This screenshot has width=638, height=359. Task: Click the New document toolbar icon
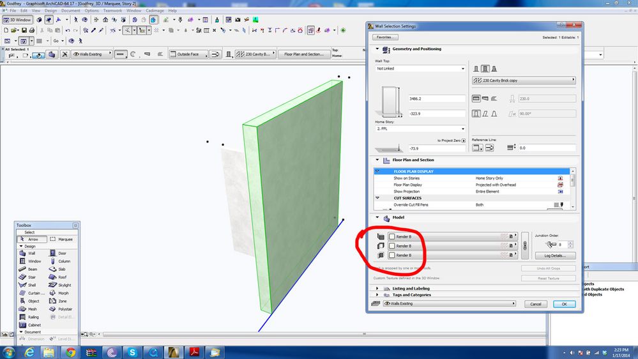[x=6, y=30]
